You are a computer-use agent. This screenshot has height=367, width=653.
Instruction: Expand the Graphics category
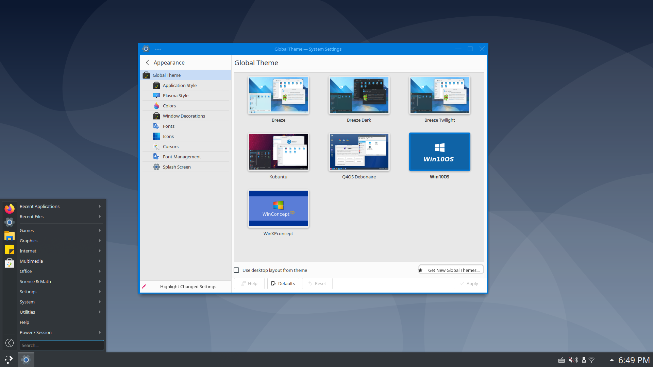tap(61, 241)
